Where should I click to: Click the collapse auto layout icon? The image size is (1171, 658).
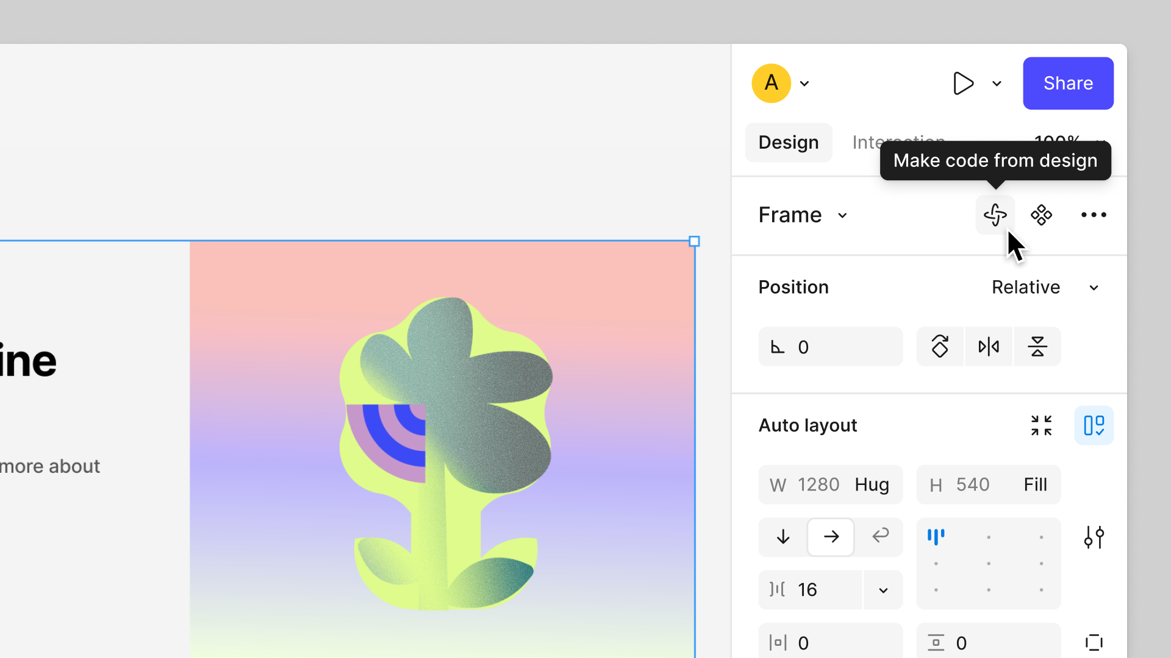click(1041, 425)
